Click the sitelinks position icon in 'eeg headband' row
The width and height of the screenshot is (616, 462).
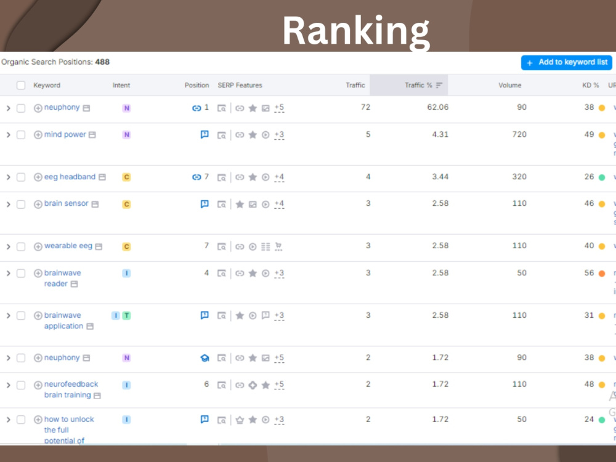(x=197, y=177)
